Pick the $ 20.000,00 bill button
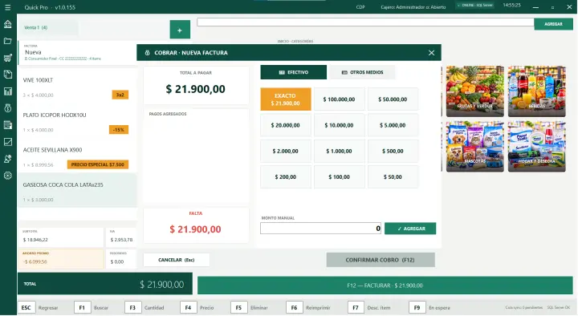578x316 pixels. [286, 125]
